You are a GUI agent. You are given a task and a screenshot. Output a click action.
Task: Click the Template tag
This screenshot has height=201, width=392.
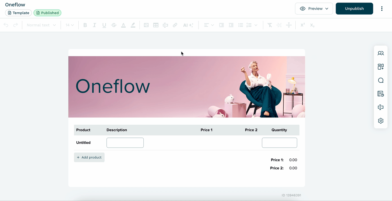[x=18, y=13]
